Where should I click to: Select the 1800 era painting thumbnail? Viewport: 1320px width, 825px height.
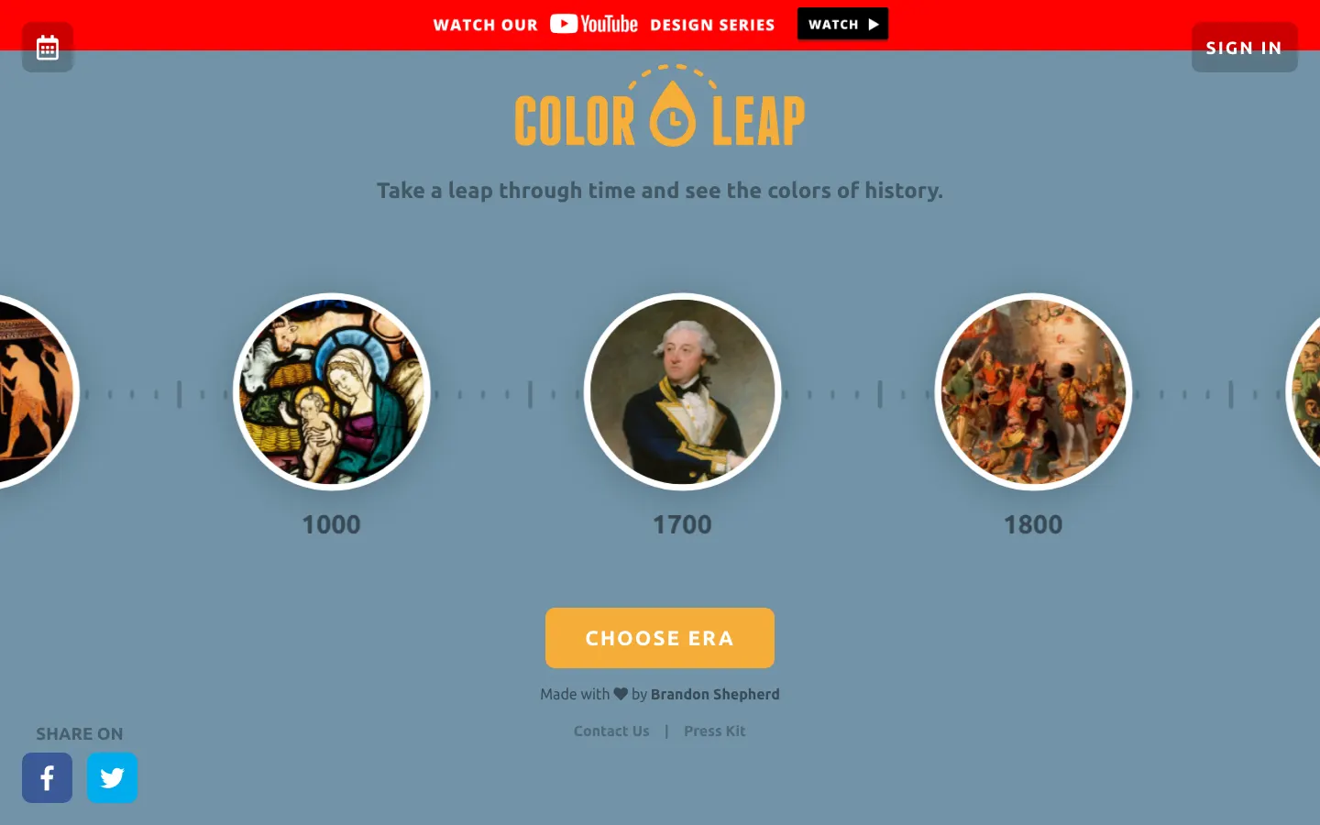coord(1033,391)
